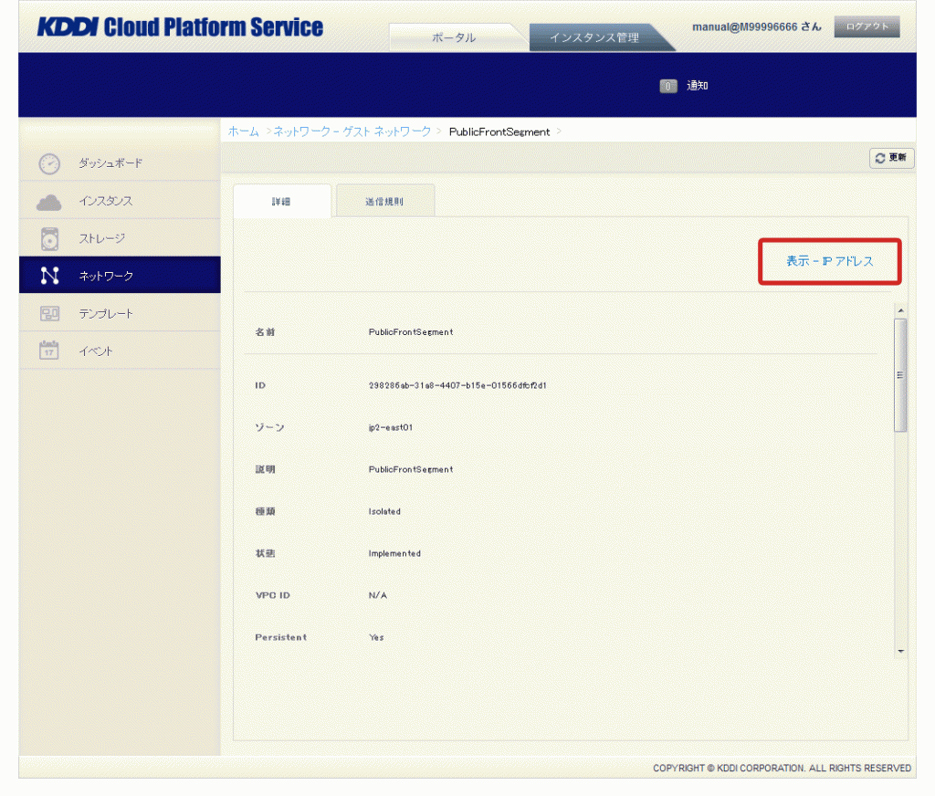Screen dimensions: 935x796
Task: Click the VPC ID field label
Action: [272, 596]
